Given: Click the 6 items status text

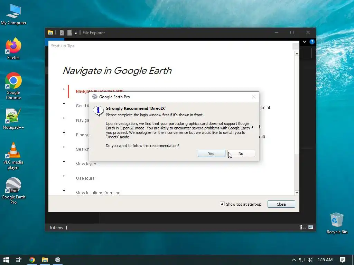Looking at the screenshot, I should point(56,228).
